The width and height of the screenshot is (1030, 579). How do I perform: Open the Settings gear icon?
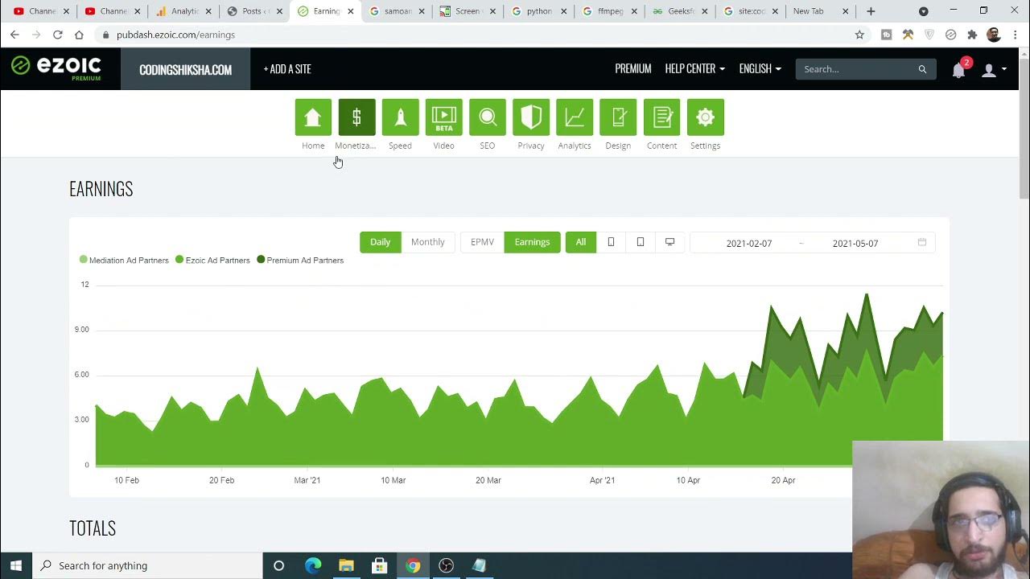[x=705, y=117]
